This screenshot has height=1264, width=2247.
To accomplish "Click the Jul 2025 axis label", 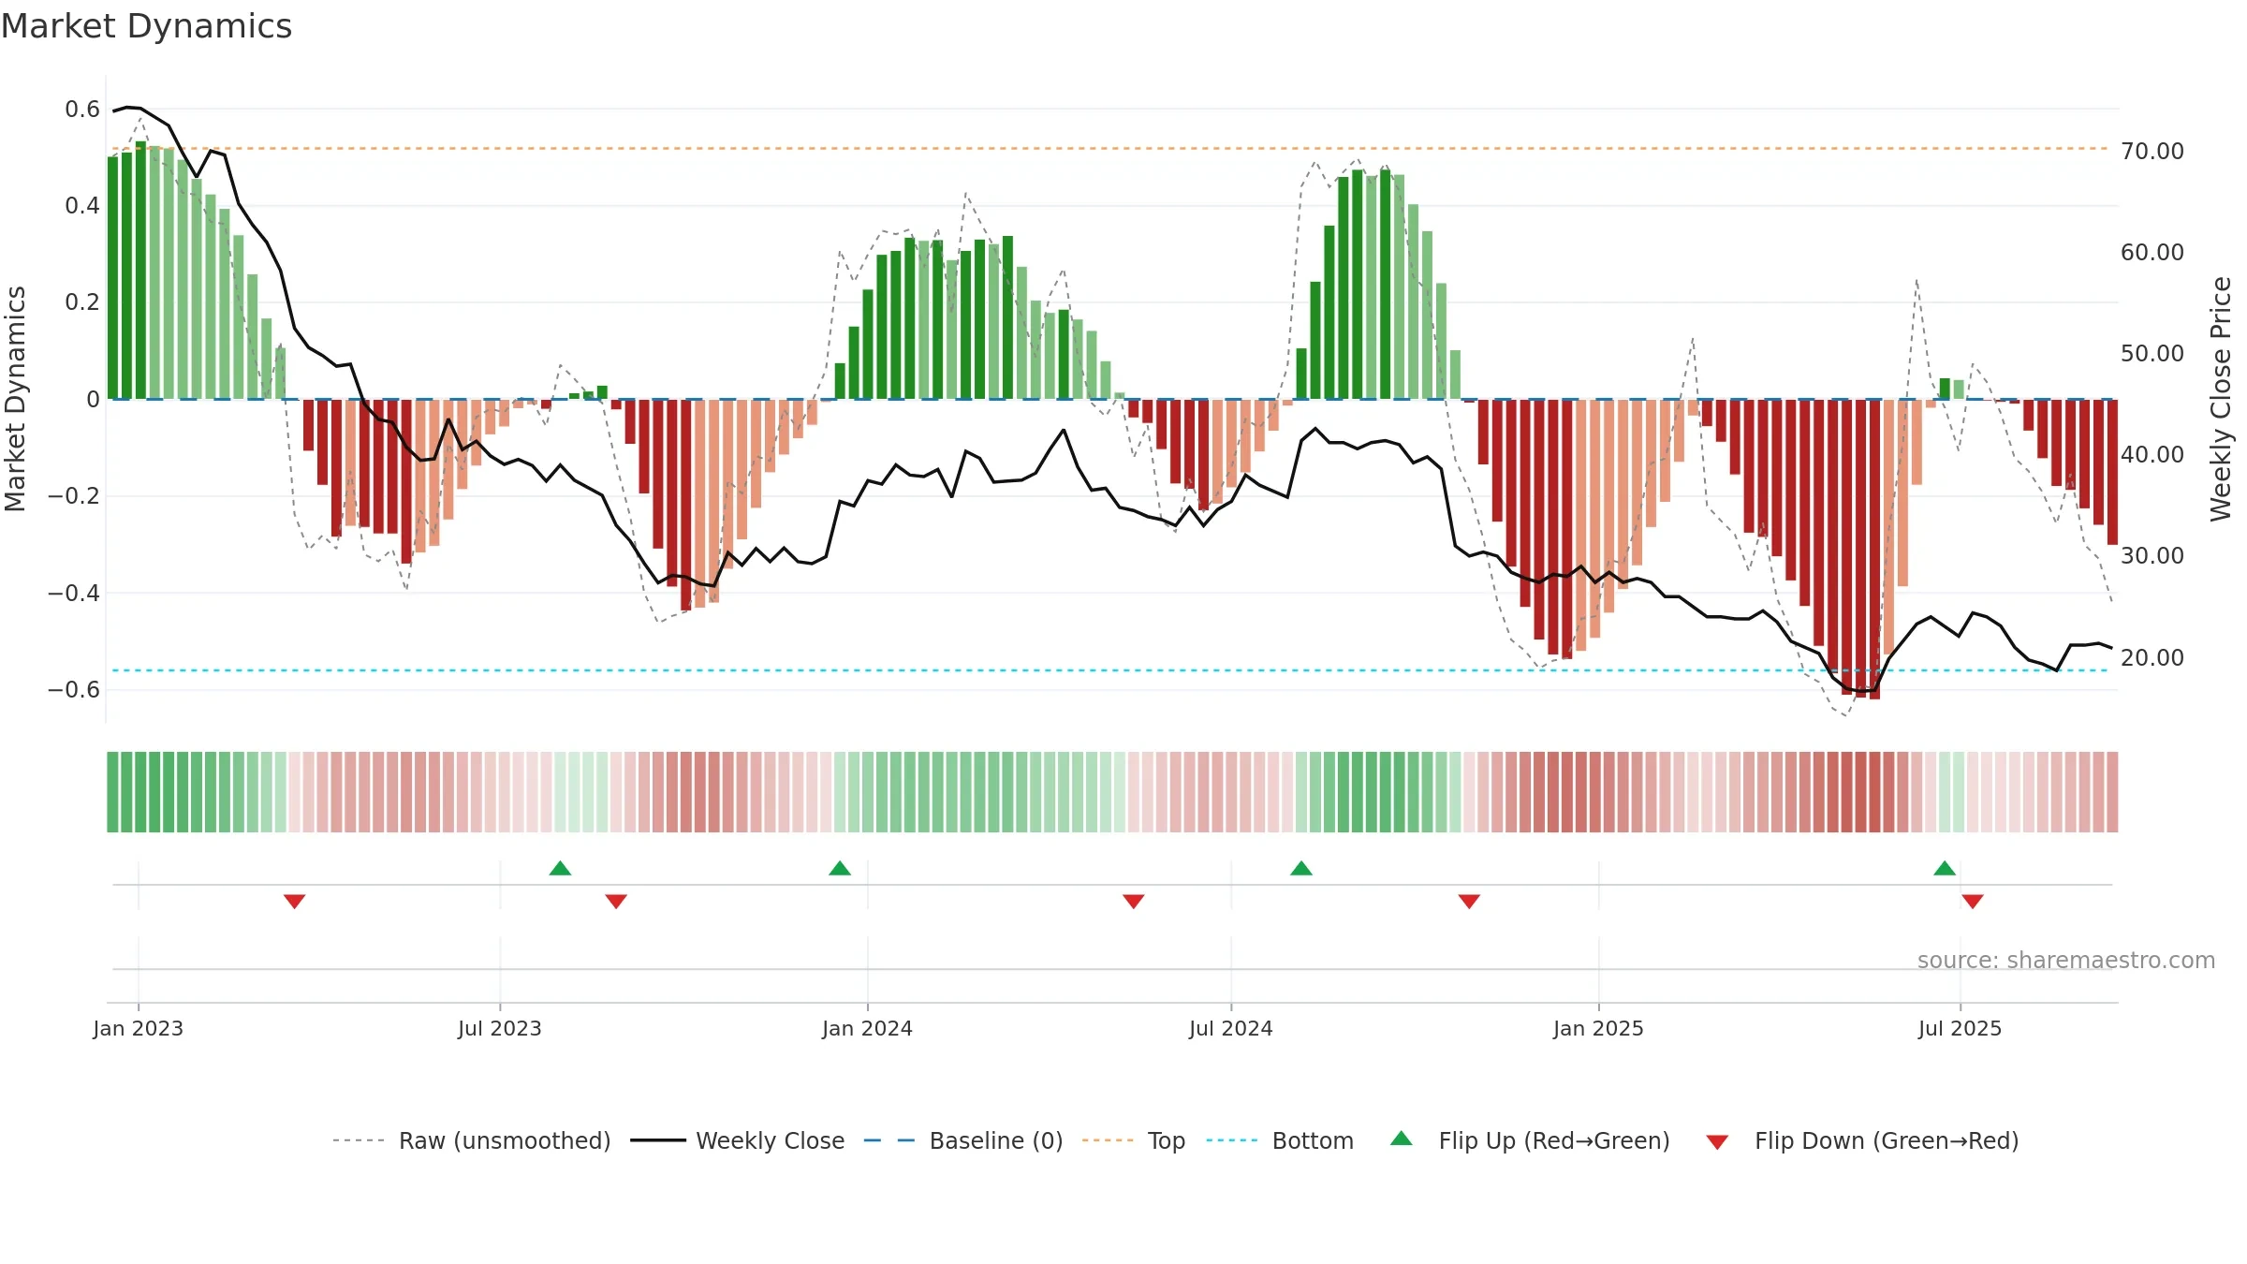I will click(1961, 1028).
